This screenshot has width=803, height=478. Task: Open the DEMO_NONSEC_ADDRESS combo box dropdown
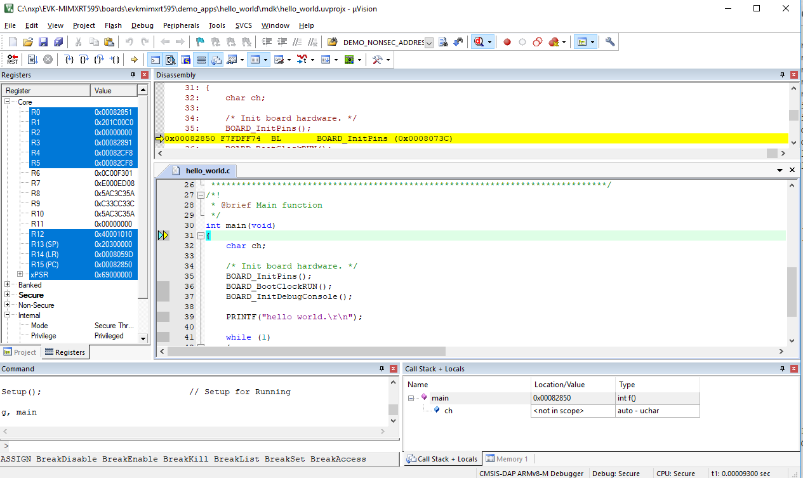pos(429,43)
